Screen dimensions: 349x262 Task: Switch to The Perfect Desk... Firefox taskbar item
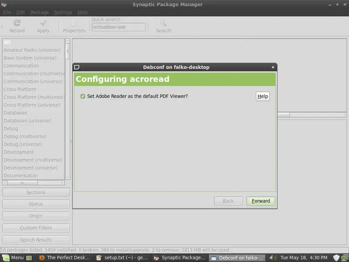click(x=64, y=258)
